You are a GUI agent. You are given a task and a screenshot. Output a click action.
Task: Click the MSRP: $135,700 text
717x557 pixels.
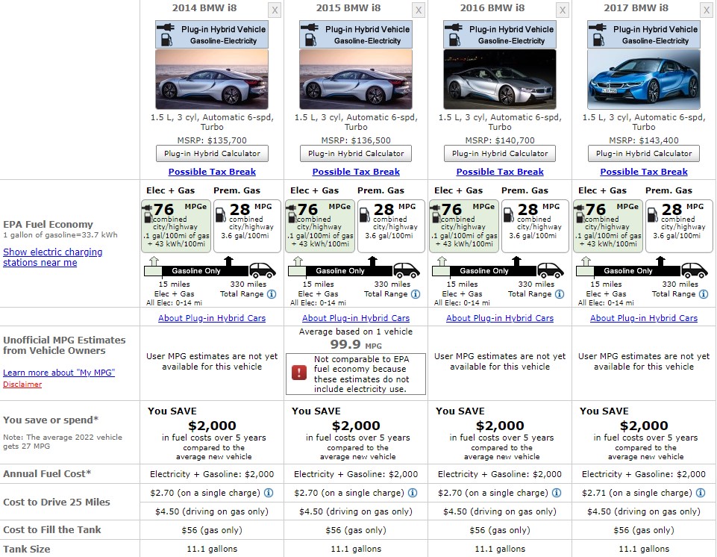coord(212,140)
